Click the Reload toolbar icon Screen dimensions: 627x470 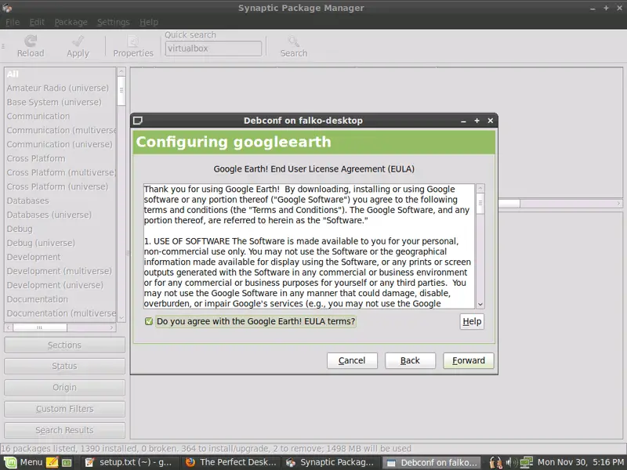(31, 42)
